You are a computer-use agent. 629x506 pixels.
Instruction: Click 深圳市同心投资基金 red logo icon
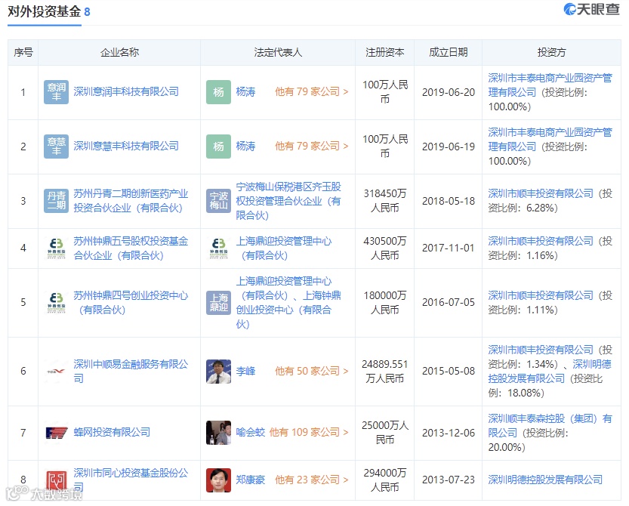tap(56, 480)
